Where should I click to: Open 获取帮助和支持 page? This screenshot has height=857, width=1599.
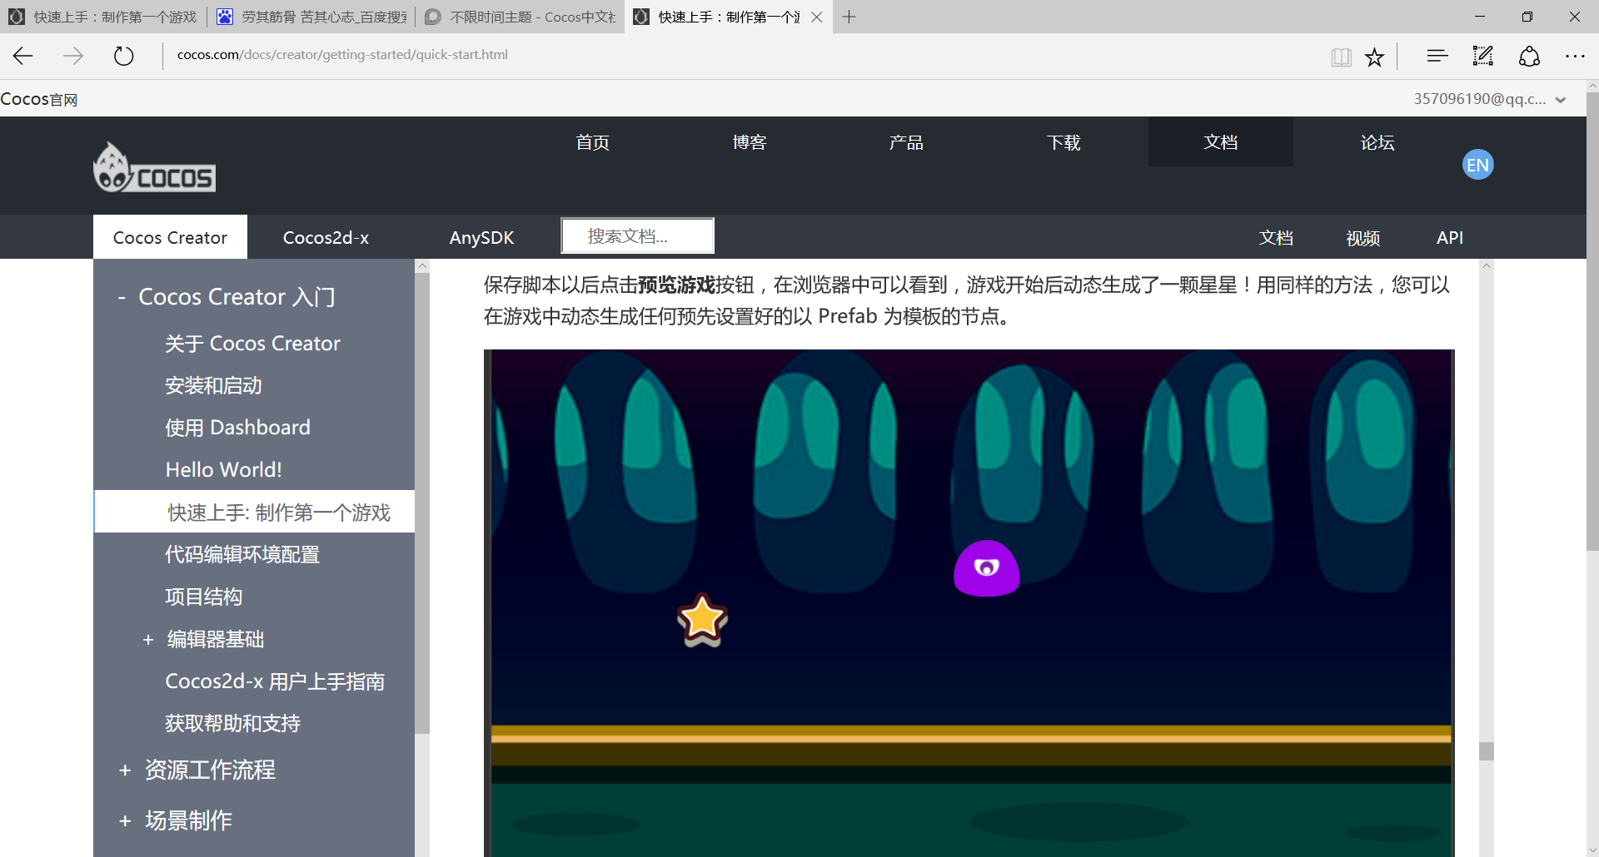232,723
